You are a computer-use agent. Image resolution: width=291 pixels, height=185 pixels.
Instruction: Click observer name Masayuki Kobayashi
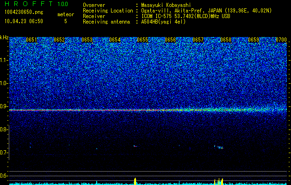pos(166,5)
